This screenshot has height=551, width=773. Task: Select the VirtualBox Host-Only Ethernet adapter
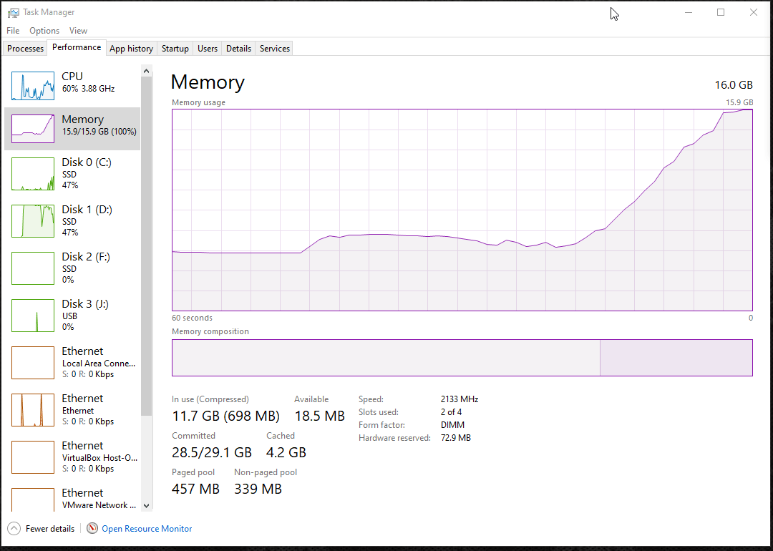click(x=72, y=457)
